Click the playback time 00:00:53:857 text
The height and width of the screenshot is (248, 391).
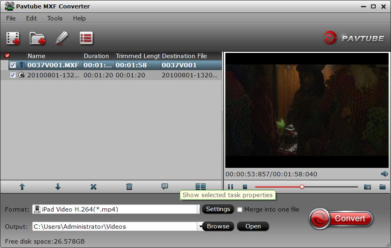[x=248, y=174]
